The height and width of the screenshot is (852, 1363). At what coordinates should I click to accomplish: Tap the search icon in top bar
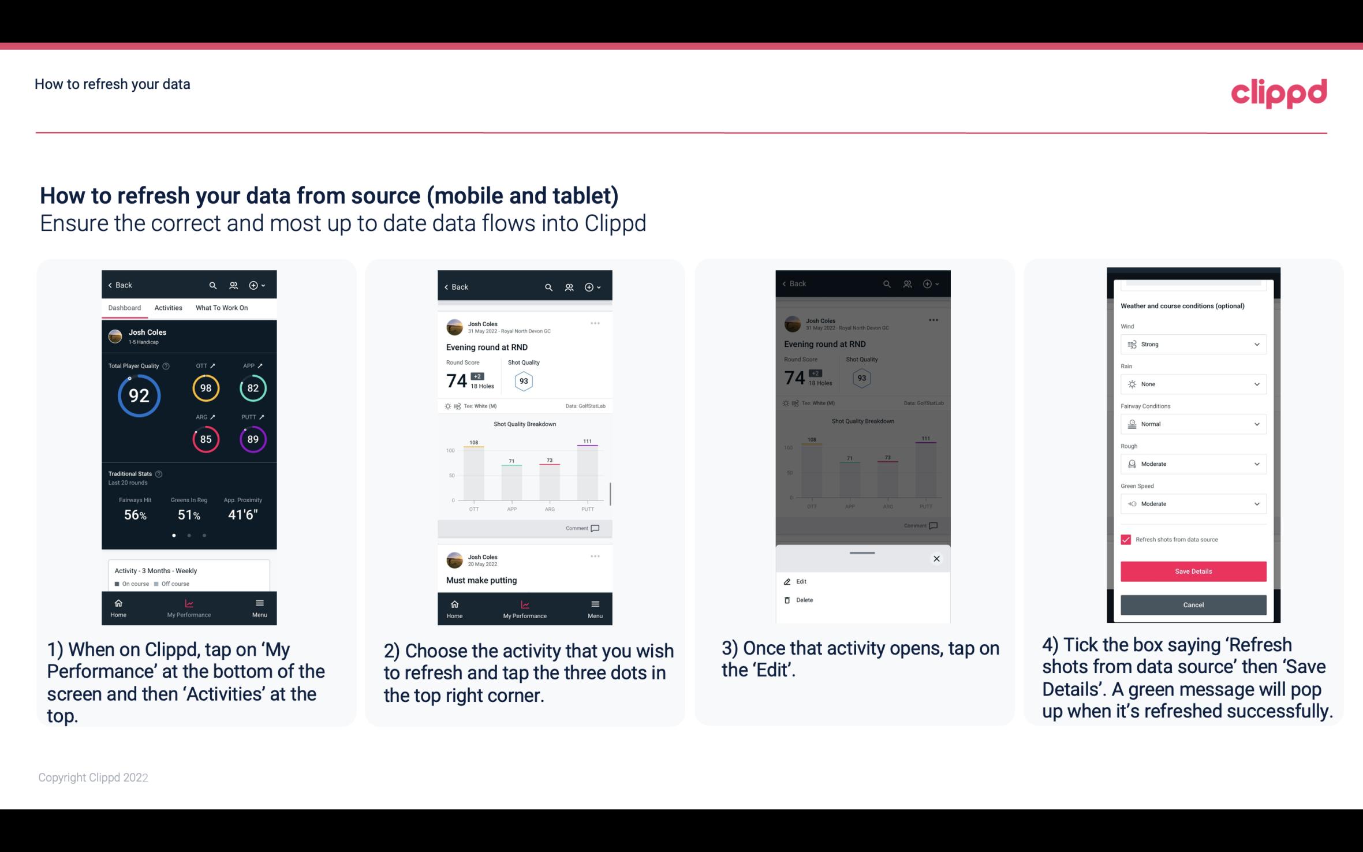tap(213, 285)
